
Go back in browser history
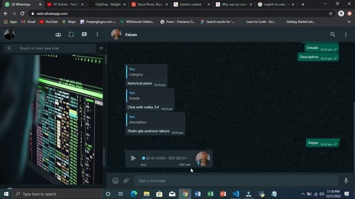[x=6, y=14]
